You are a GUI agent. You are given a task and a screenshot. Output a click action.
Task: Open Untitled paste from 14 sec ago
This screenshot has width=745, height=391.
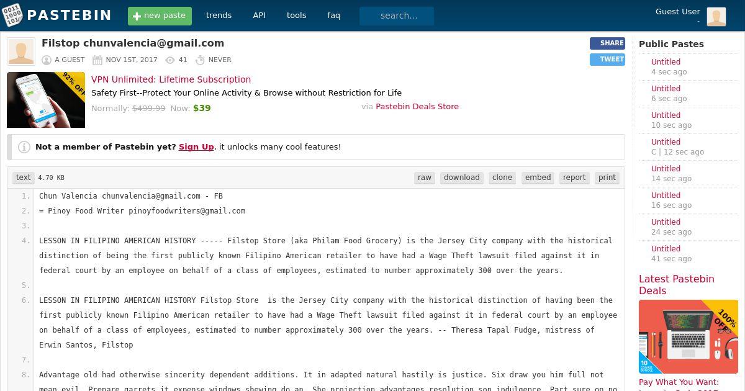(x=666, y=169)
